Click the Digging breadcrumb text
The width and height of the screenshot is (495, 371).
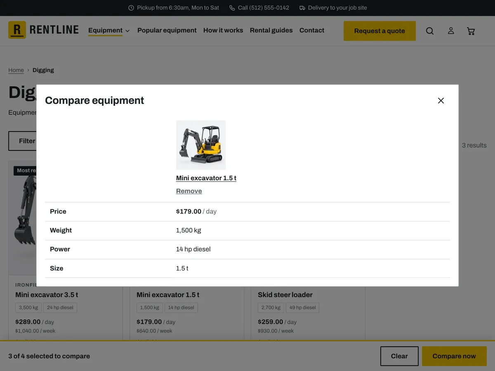click(x=43, y=70)
